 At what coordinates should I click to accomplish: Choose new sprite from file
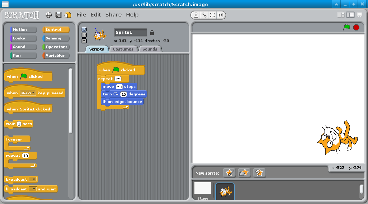coord(244,173)
